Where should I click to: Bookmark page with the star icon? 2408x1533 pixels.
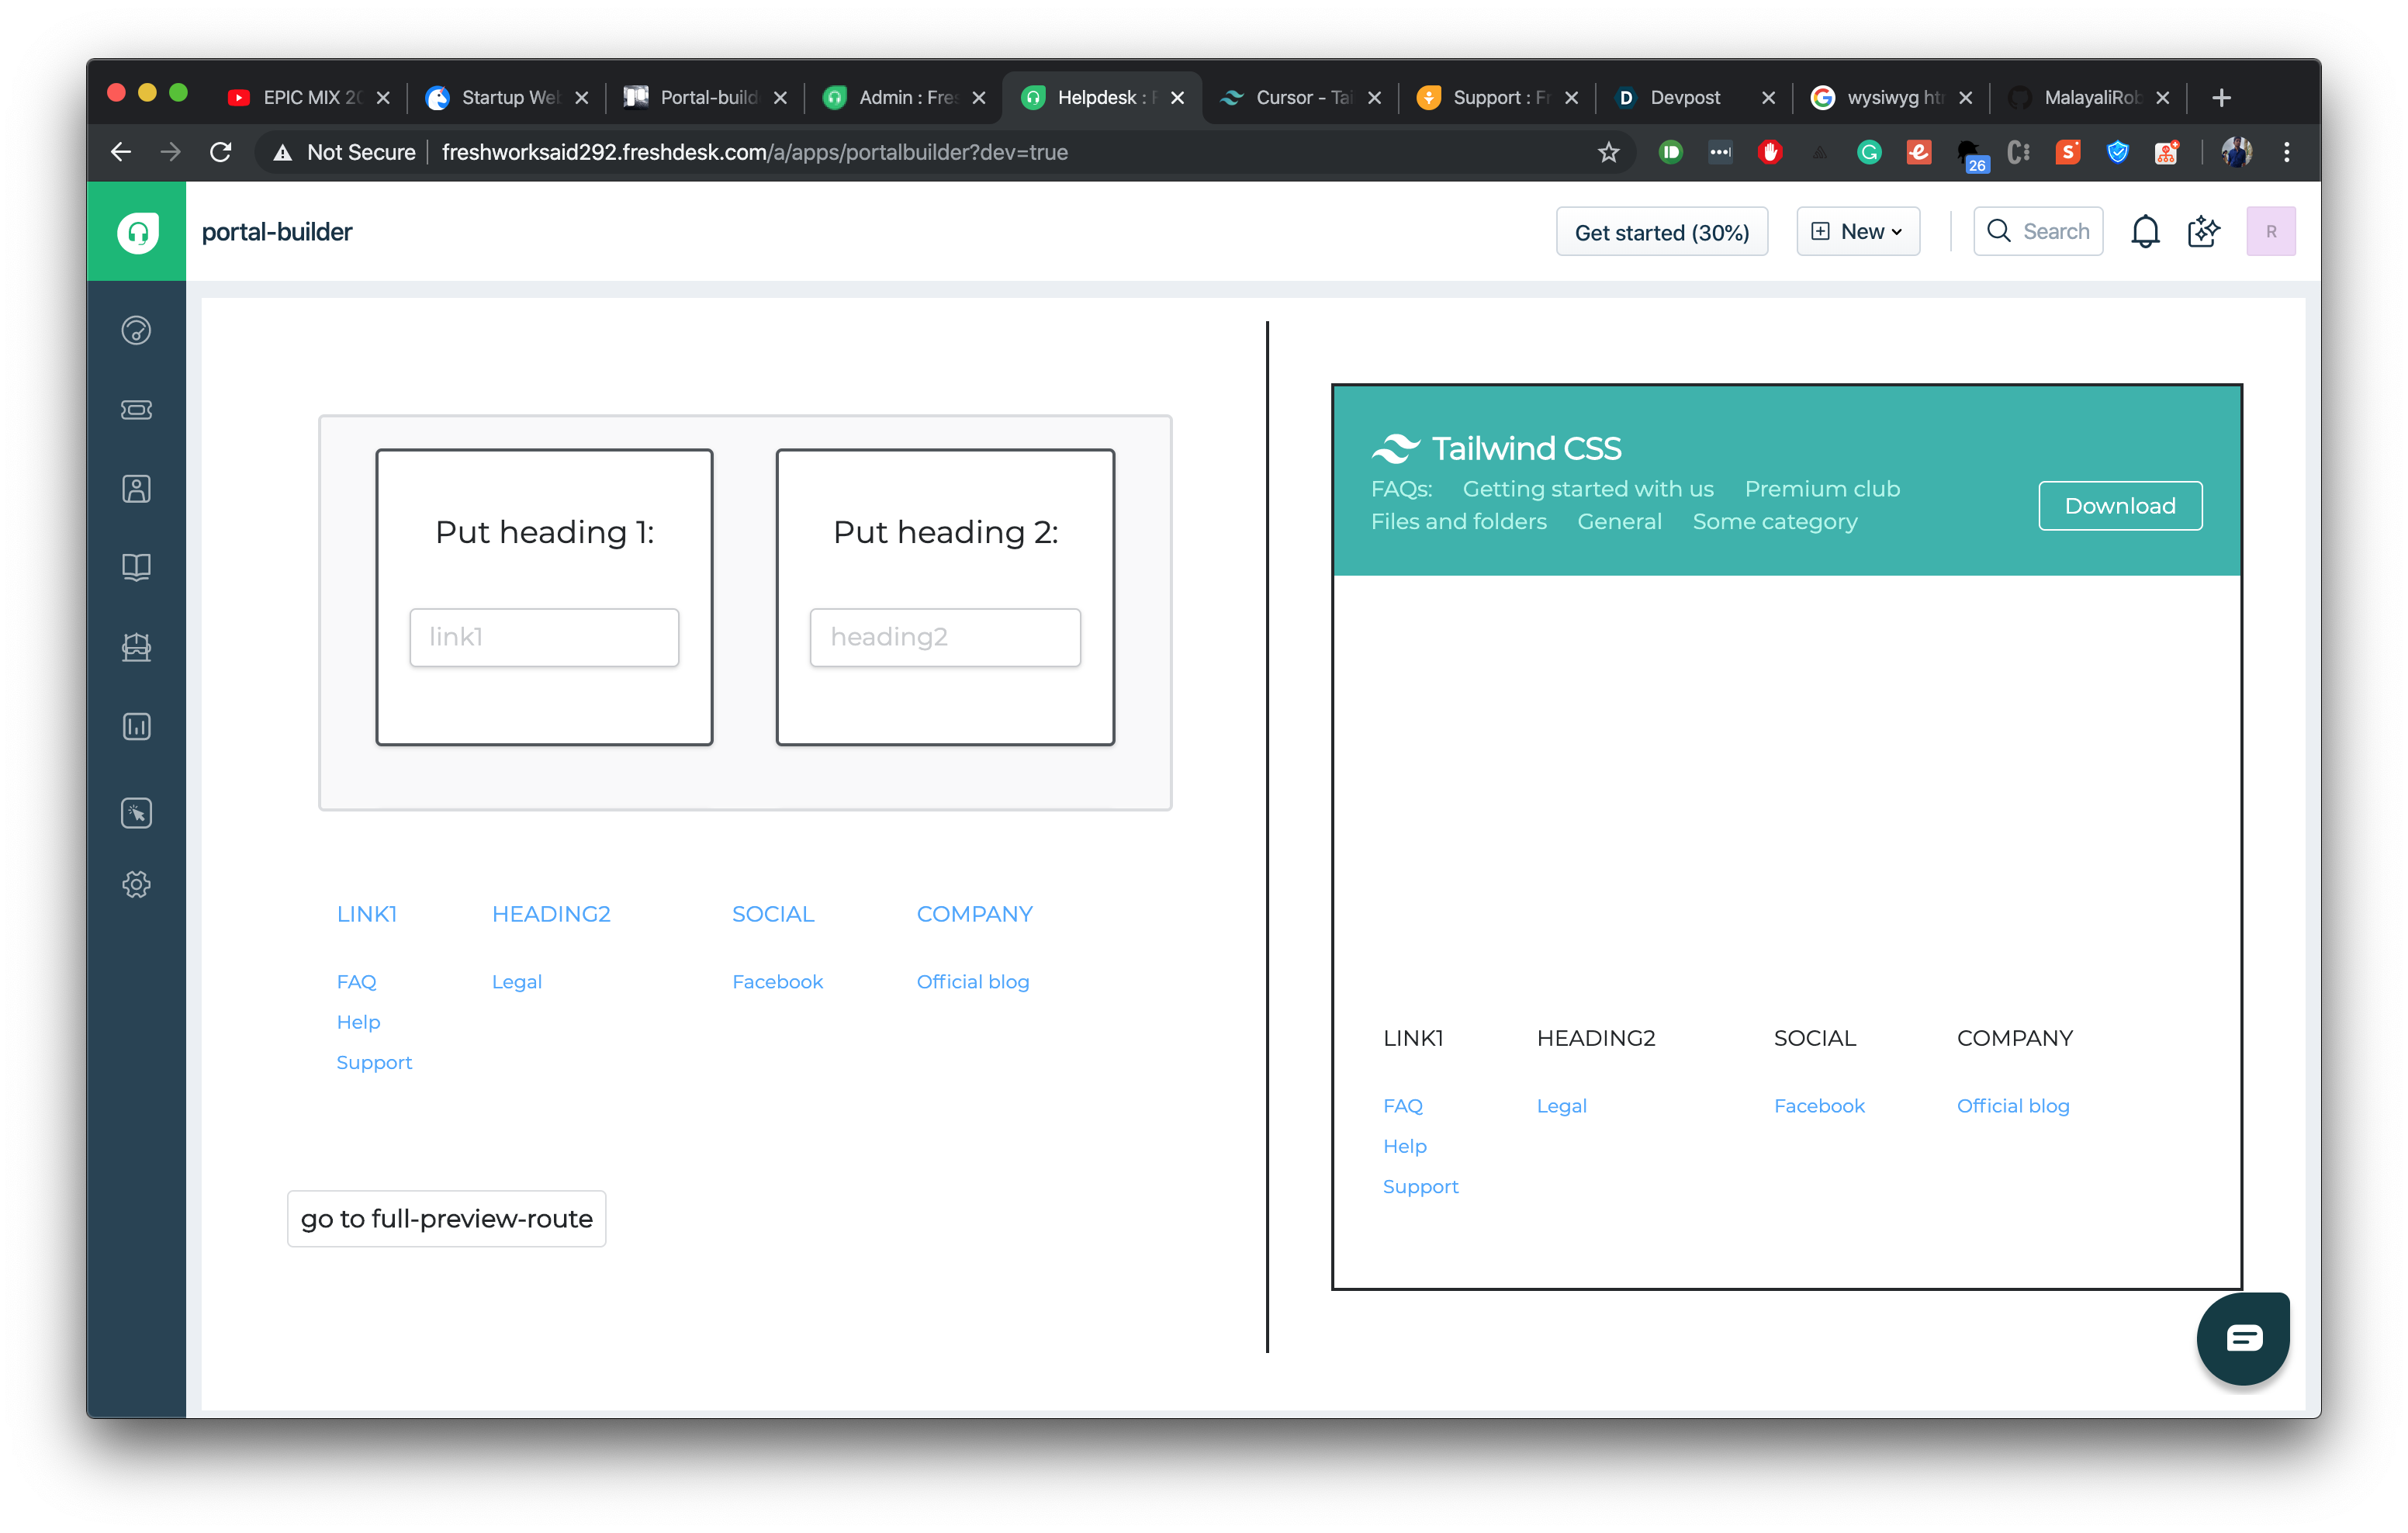pos(1608,152)
